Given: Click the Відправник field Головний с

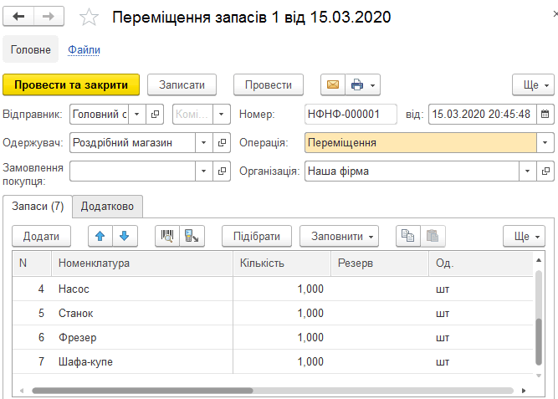Looking at the screenshot, I should coord(99,115).
